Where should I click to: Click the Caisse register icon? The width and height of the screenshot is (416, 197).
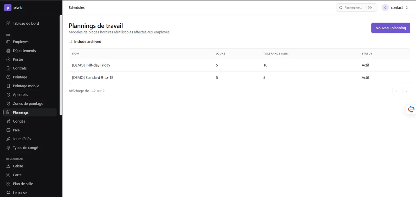8,166
